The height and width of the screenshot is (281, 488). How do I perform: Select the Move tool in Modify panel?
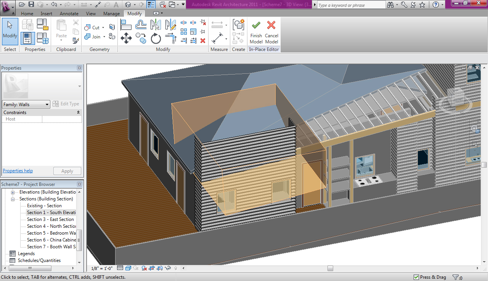tap(126, 38)
